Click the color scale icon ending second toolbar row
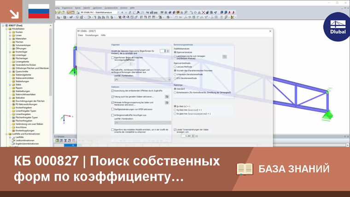Image resolution: width=350 pixels, height=197 pixels. [x=233, y=17]
